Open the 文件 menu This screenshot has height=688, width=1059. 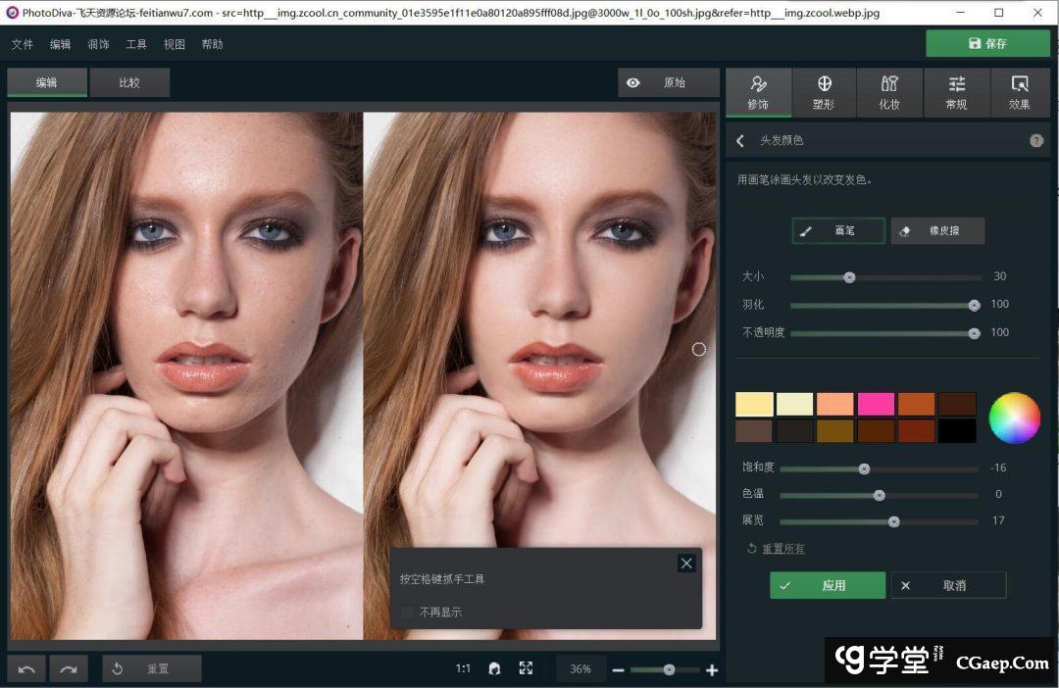(x=22, y=44)
